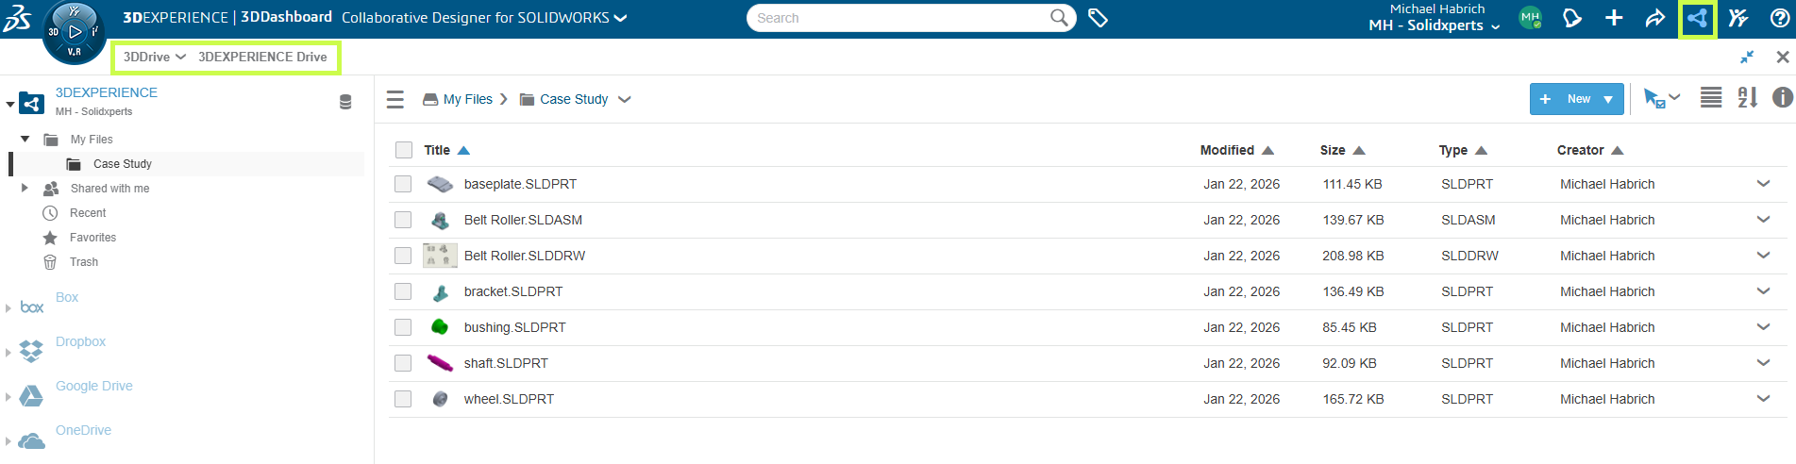The width and height of the screenshot is (1796, 464).
Task: Check the bracket.SLDPRT checkbox
Action: (403, 291)
